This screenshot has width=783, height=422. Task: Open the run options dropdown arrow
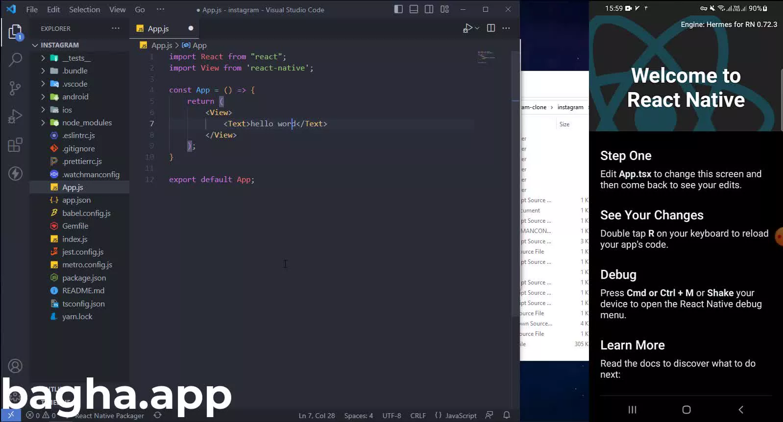pyautogui.click(x=477, y=28)
